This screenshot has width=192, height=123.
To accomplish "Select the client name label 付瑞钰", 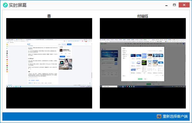I will coord(143,16).
